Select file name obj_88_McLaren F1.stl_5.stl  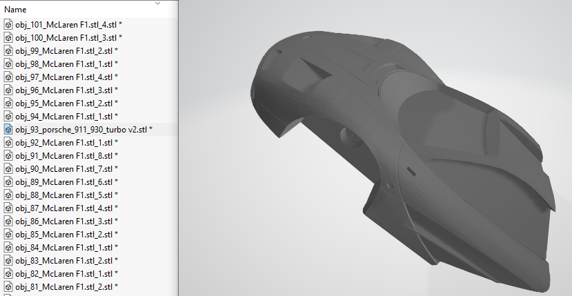pos(67,196)
